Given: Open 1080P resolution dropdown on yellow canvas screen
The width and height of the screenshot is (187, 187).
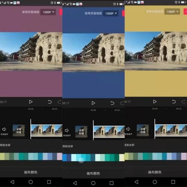Looking at the screenshot, I should (x=172, y=12).
